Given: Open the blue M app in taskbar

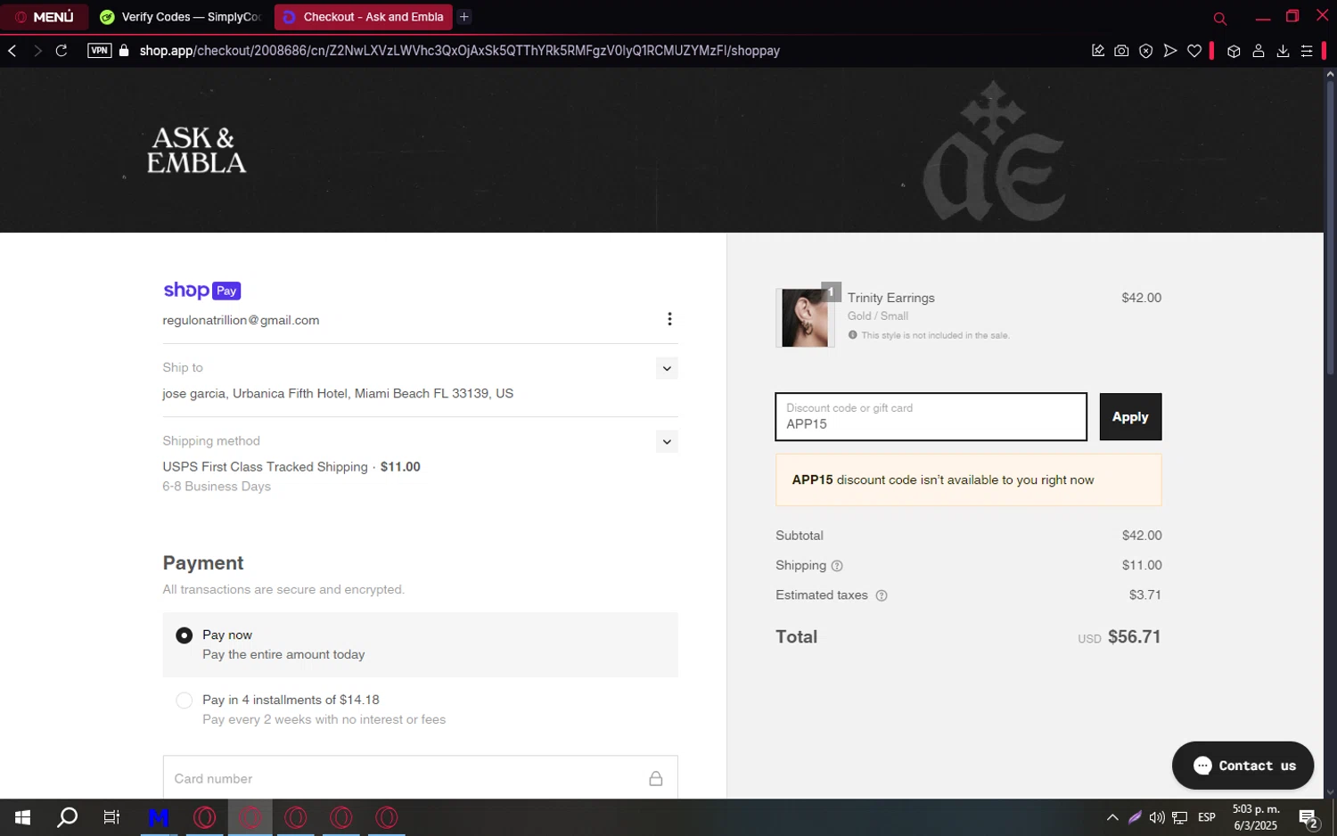Looking at the screenshot, I should click(159, 817).
